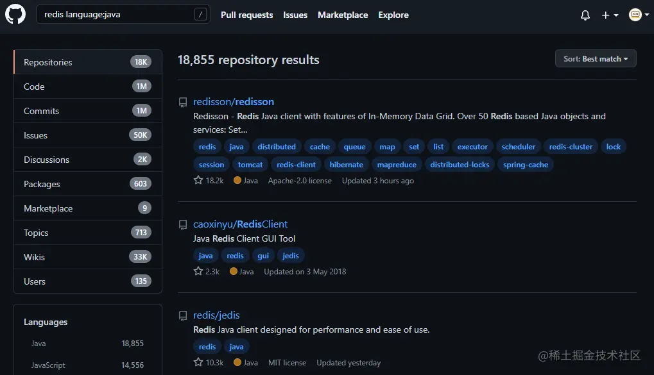
Task: Click the jedis topic tag
Action: pyautogui.click(x=290, y=256)
